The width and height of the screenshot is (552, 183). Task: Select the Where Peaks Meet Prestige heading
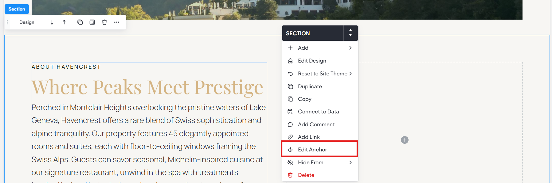pos(147,87)
